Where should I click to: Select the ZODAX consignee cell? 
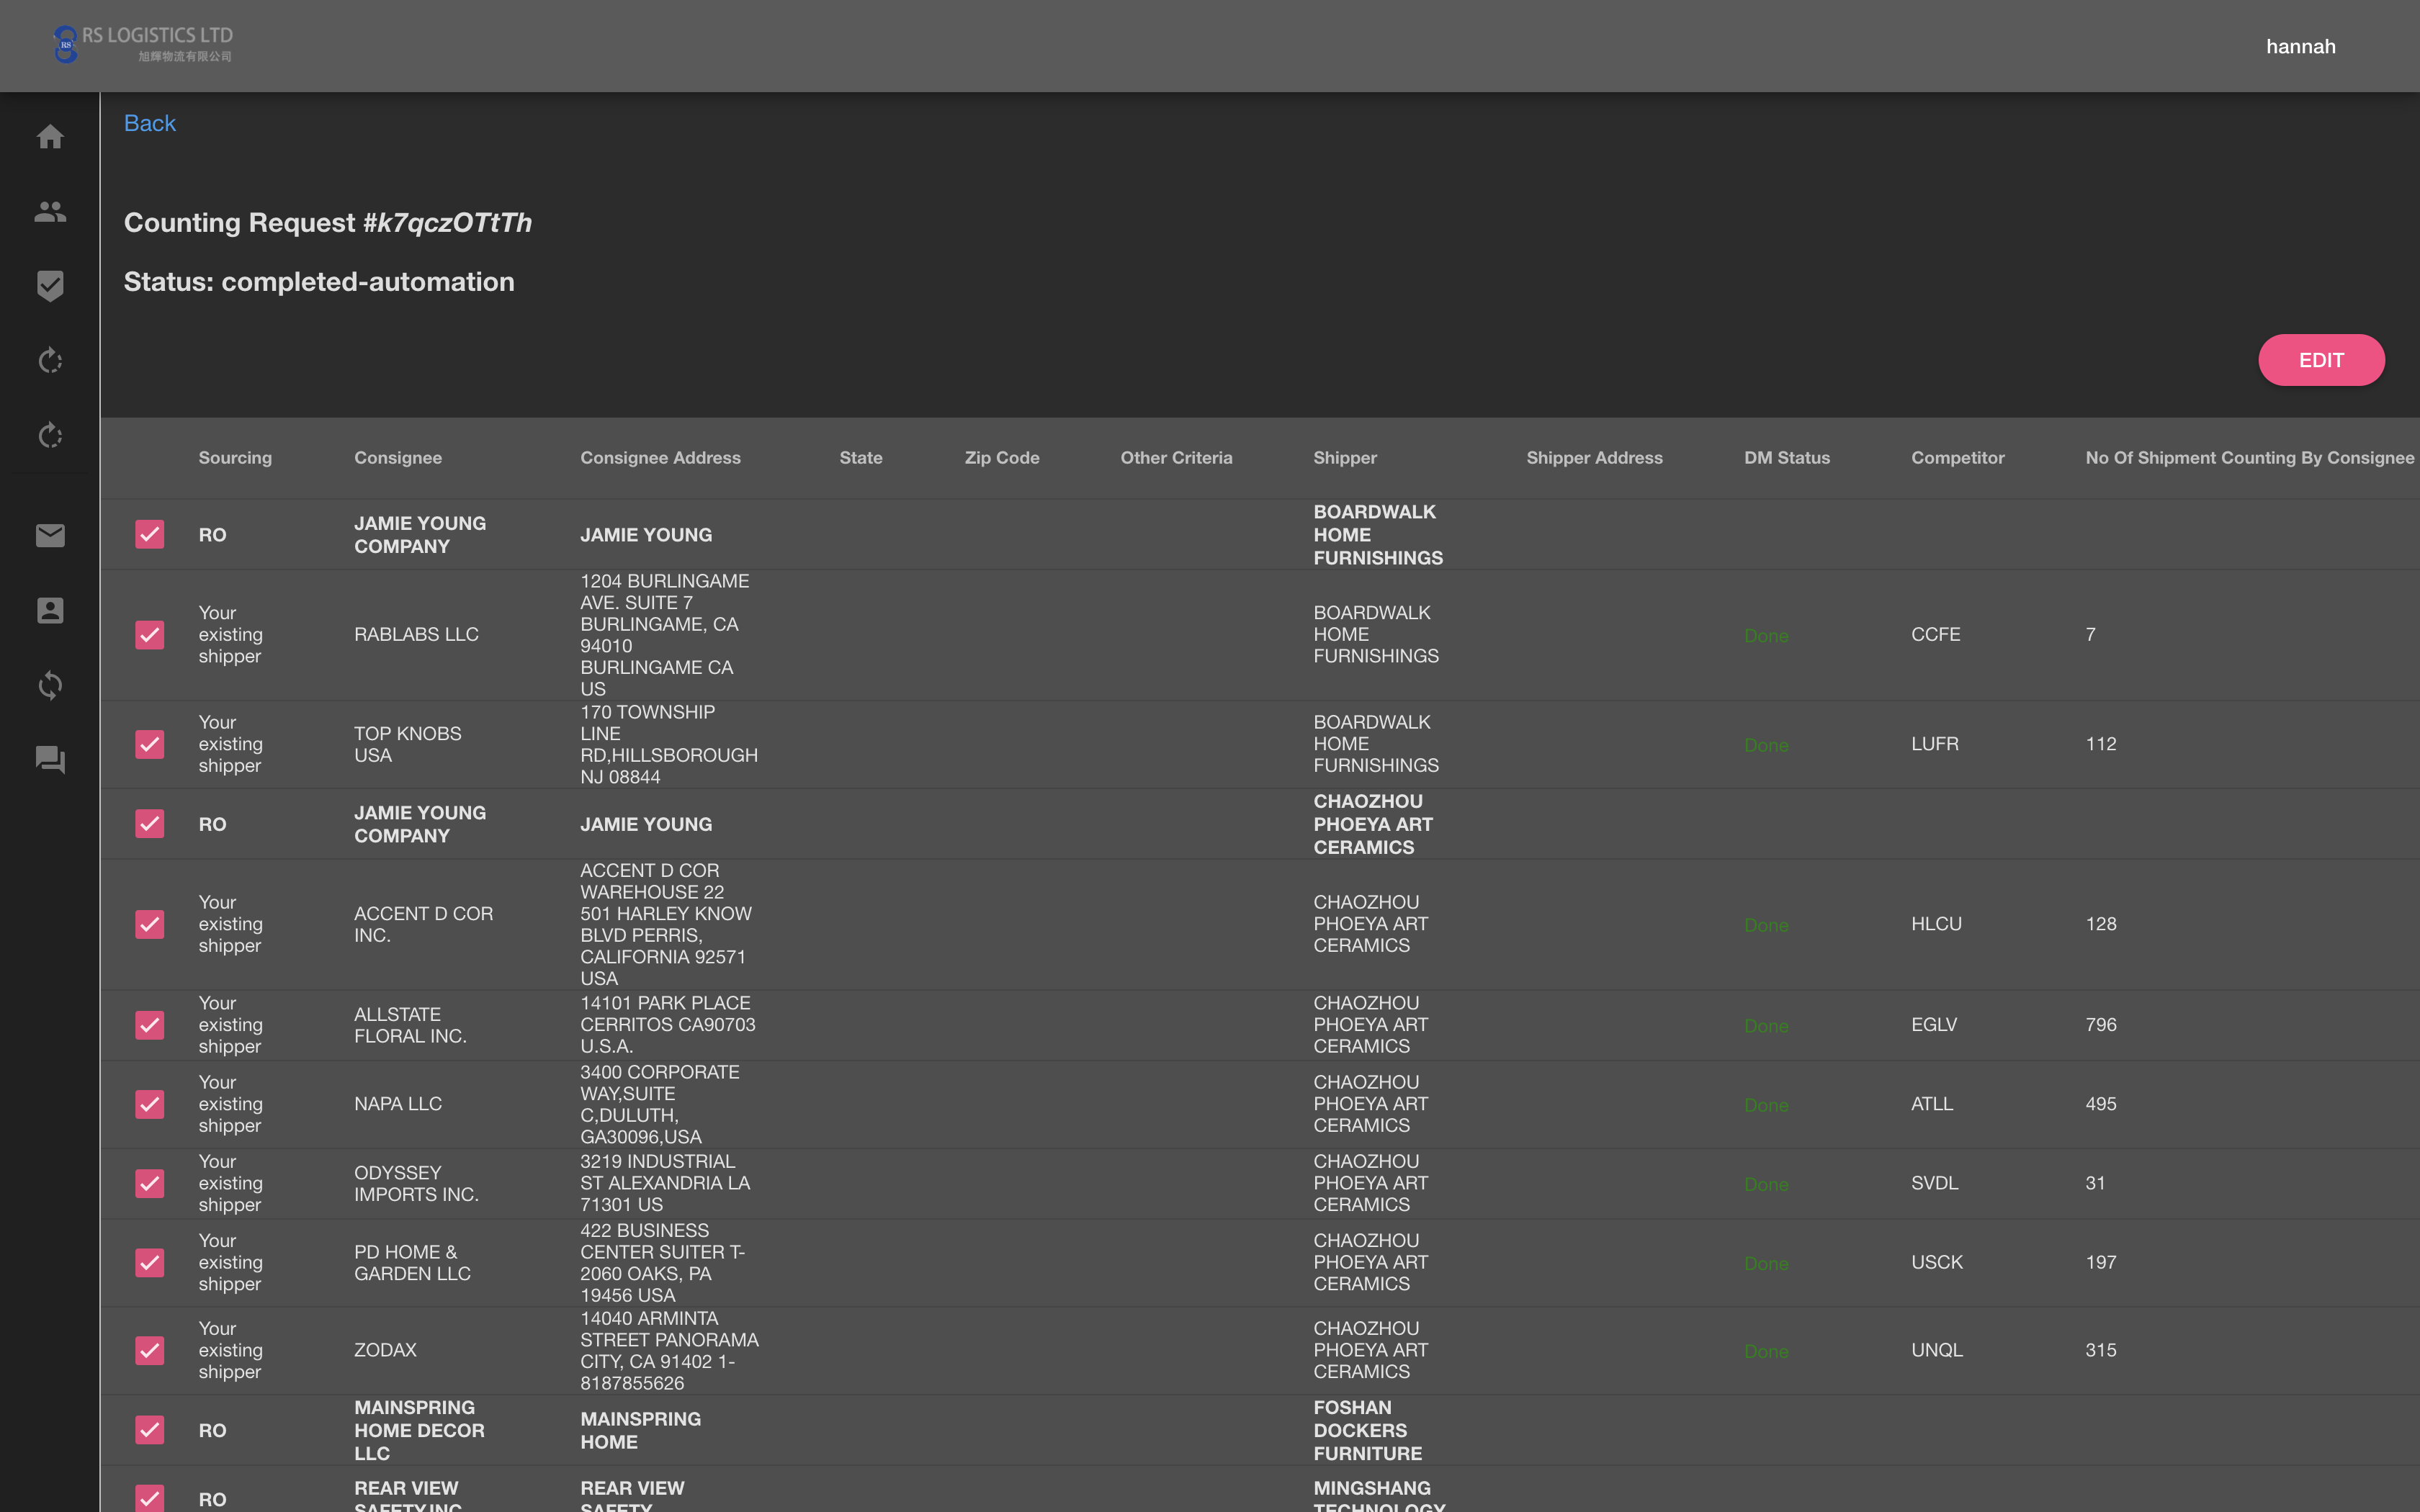[x=385, y=1350]
